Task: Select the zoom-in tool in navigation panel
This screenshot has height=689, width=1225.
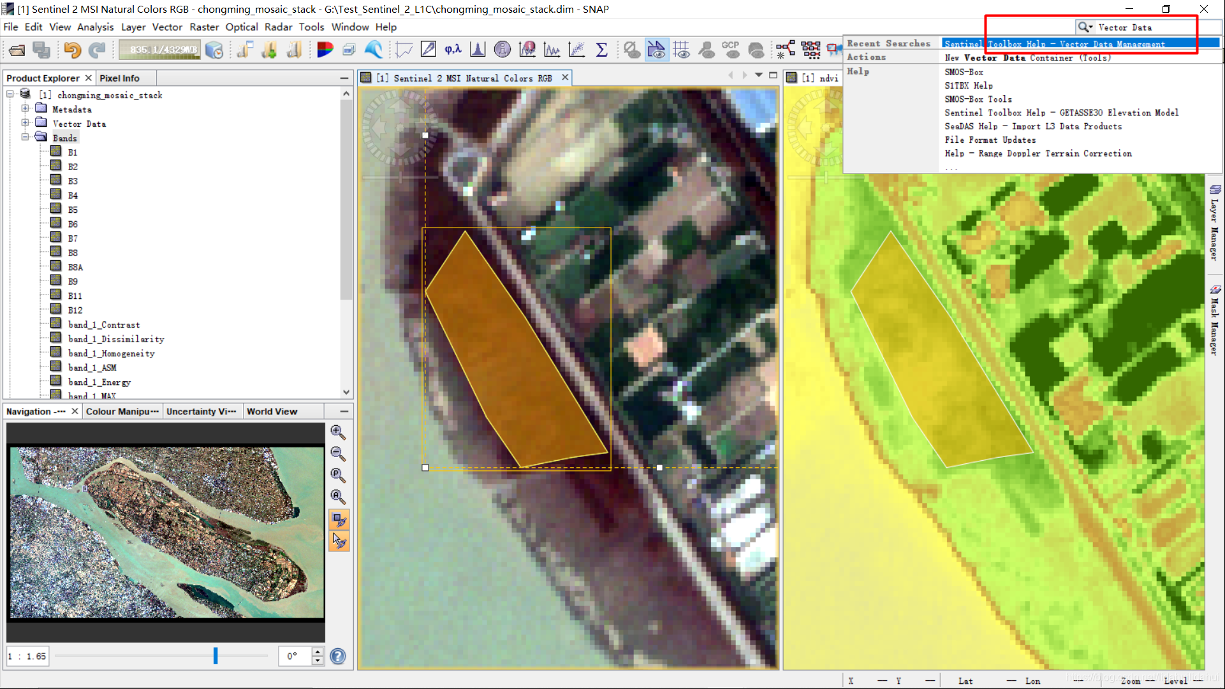Action: coord(337,431)
